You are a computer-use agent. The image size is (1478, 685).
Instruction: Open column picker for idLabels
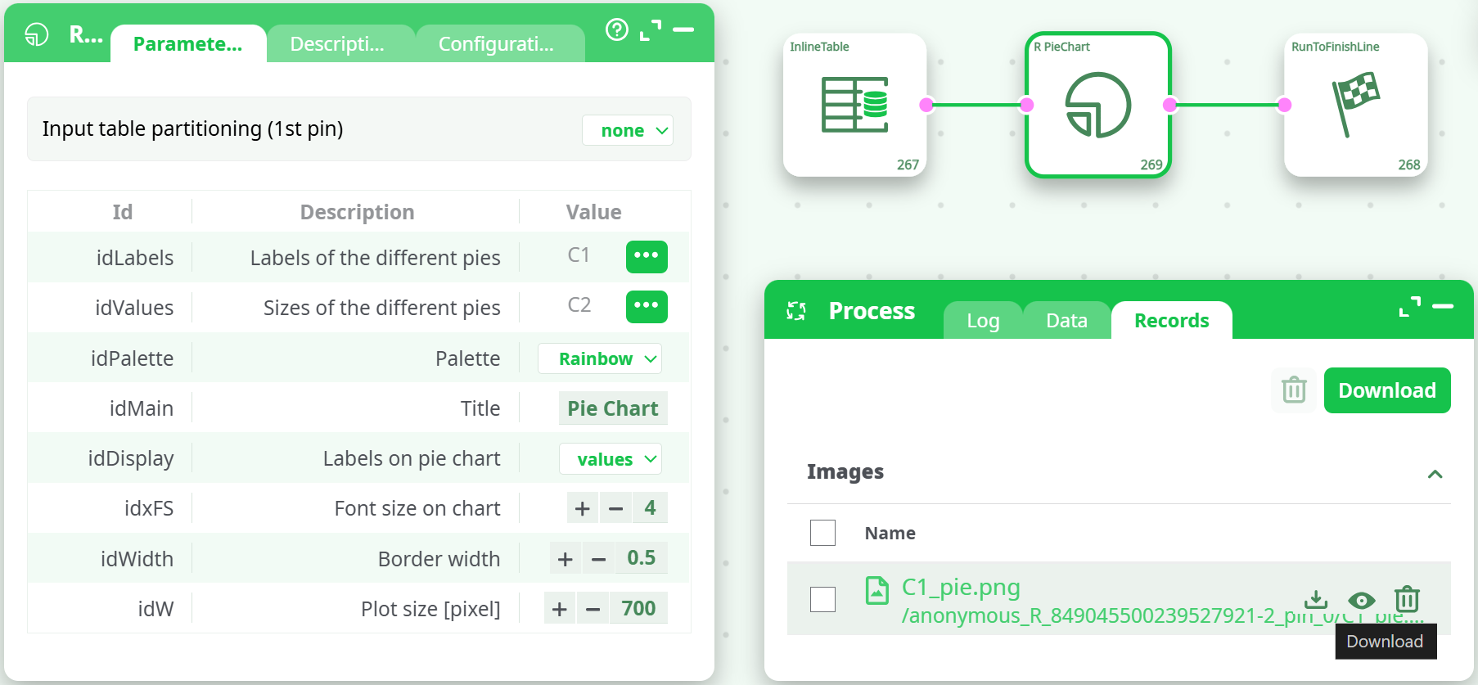point(647,256)
